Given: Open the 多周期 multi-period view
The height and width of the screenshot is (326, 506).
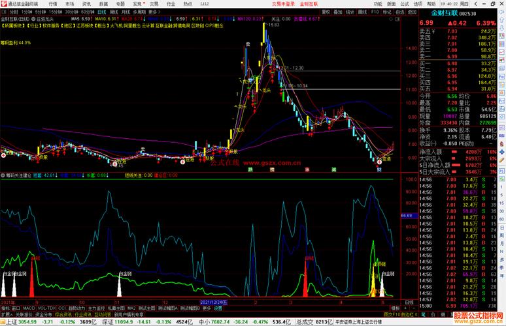Looking at the screenshot, I should [x=139, y=12].
